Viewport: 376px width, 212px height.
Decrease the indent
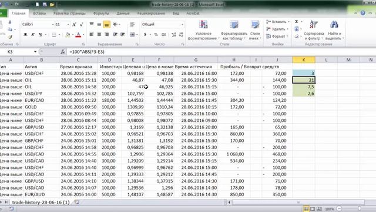point(115,35)
